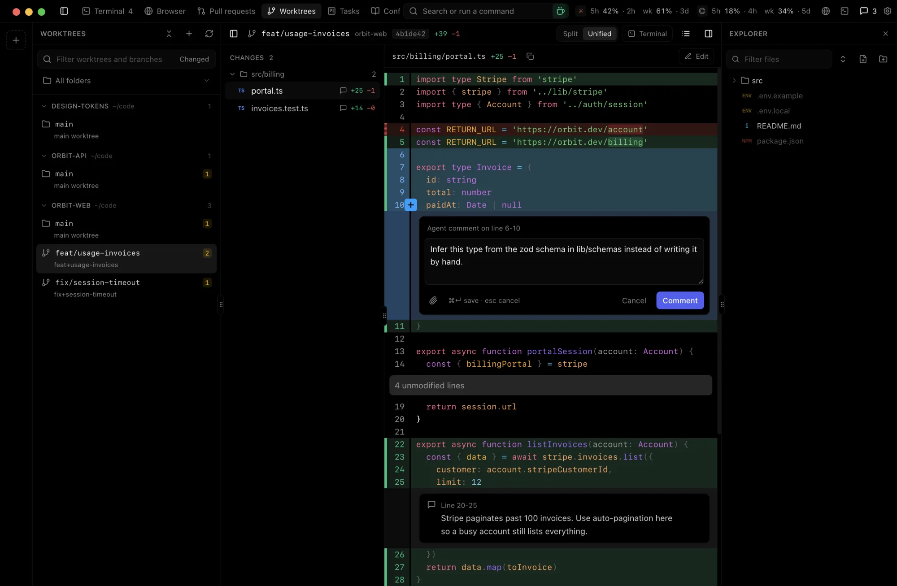Viewport: 897px width, 586px height.
Task: Create a new file with Explorer icon
Action: [863, 59]
